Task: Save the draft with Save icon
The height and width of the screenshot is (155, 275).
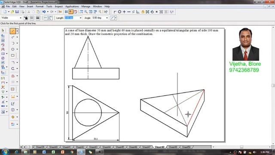Action: [17, 12]
